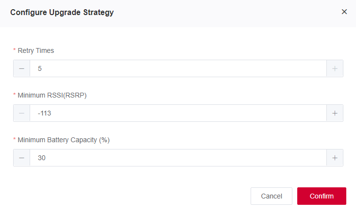Click the required asterisk before Minimum Battery Capacity
Image resolution: width=356 pixels, height=215 pixels.
(x=15, y=139)
